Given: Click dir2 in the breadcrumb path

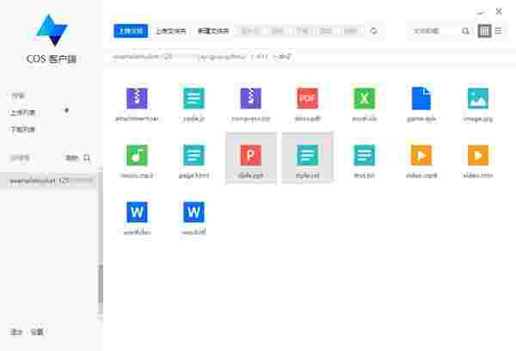Looking at the screenshot, I should pos(285,57).
